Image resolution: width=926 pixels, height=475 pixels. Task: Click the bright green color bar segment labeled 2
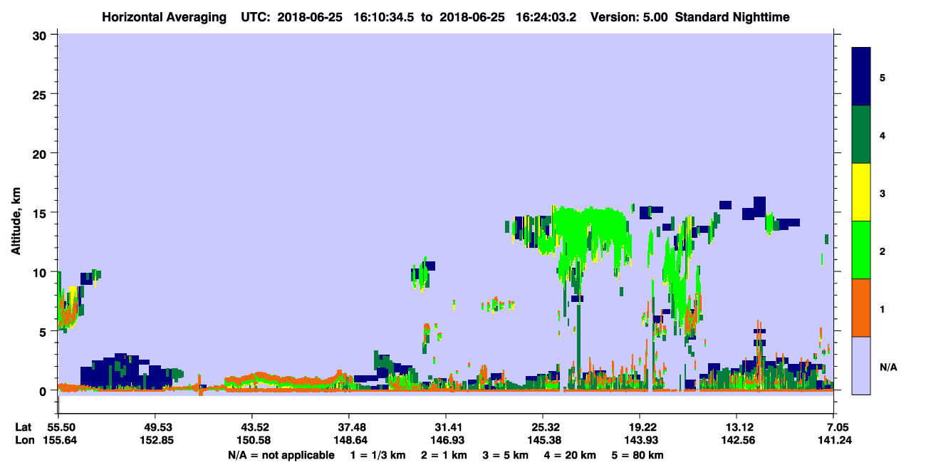coord(861,250)
